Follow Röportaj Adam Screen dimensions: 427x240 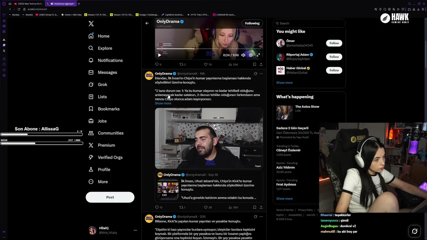334,57
